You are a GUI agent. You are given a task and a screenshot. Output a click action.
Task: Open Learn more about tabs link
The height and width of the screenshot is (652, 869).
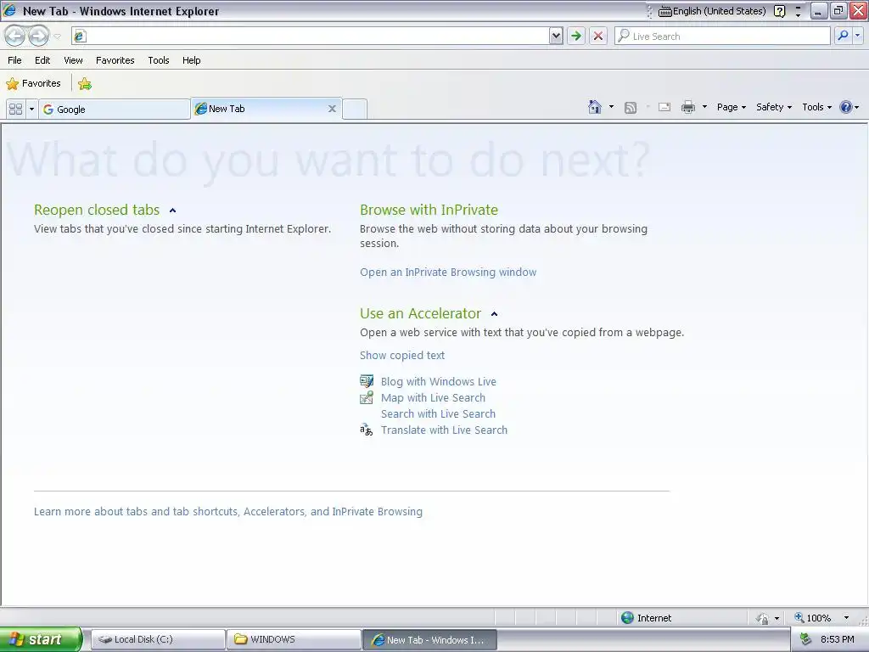click(x=227, y=512)
